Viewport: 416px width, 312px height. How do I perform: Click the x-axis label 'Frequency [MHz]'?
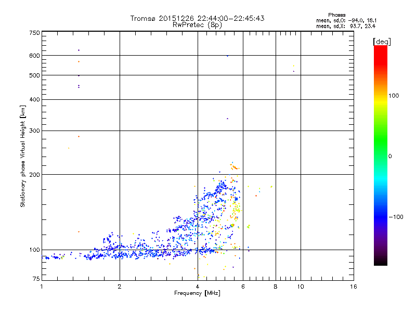tap(197, 293)
